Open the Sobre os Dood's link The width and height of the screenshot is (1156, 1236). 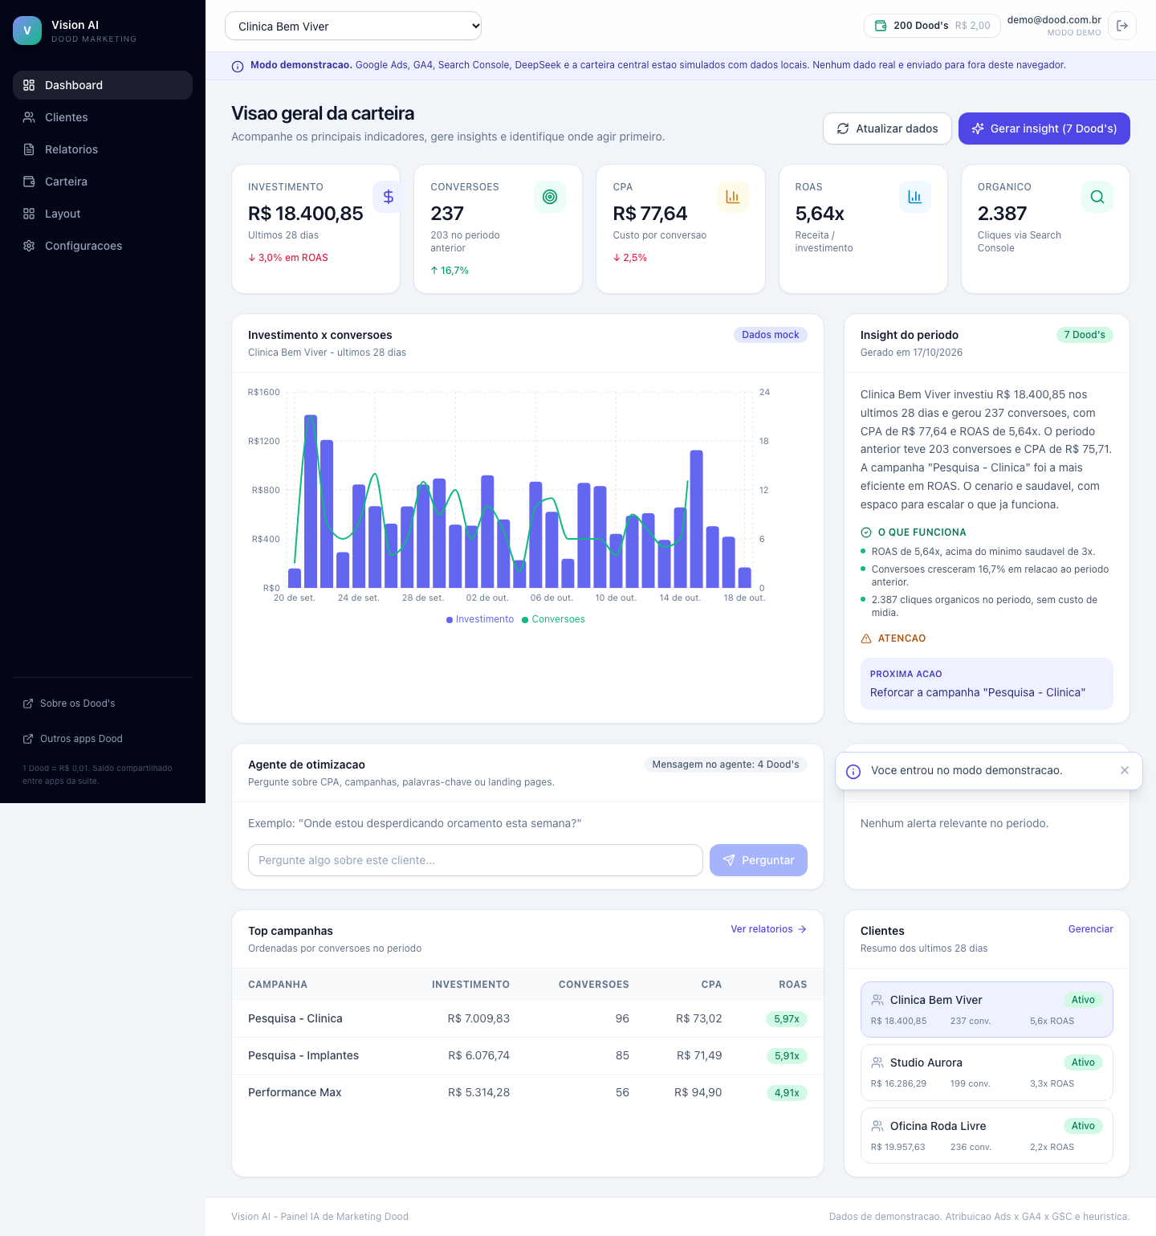click(103, 704)
